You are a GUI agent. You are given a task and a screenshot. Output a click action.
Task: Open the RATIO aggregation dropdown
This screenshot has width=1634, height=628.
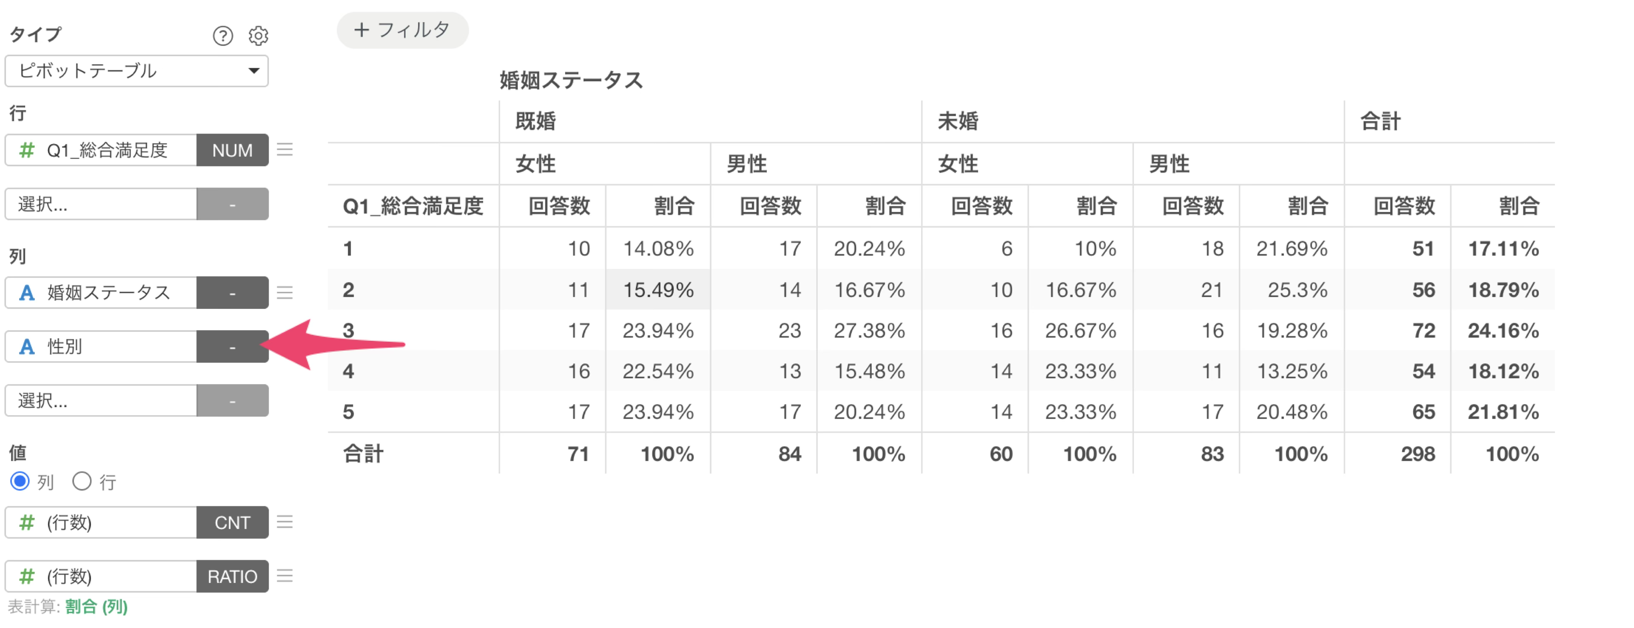232,577
